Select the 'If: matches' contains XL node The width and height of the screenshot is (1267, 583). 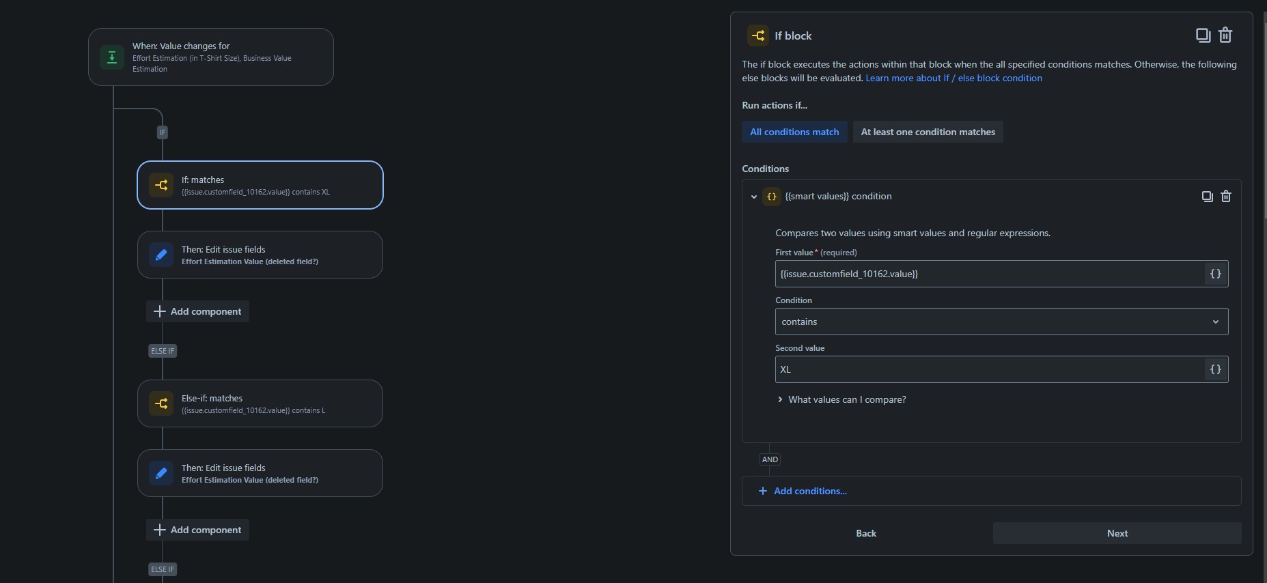tap(260, 185)
